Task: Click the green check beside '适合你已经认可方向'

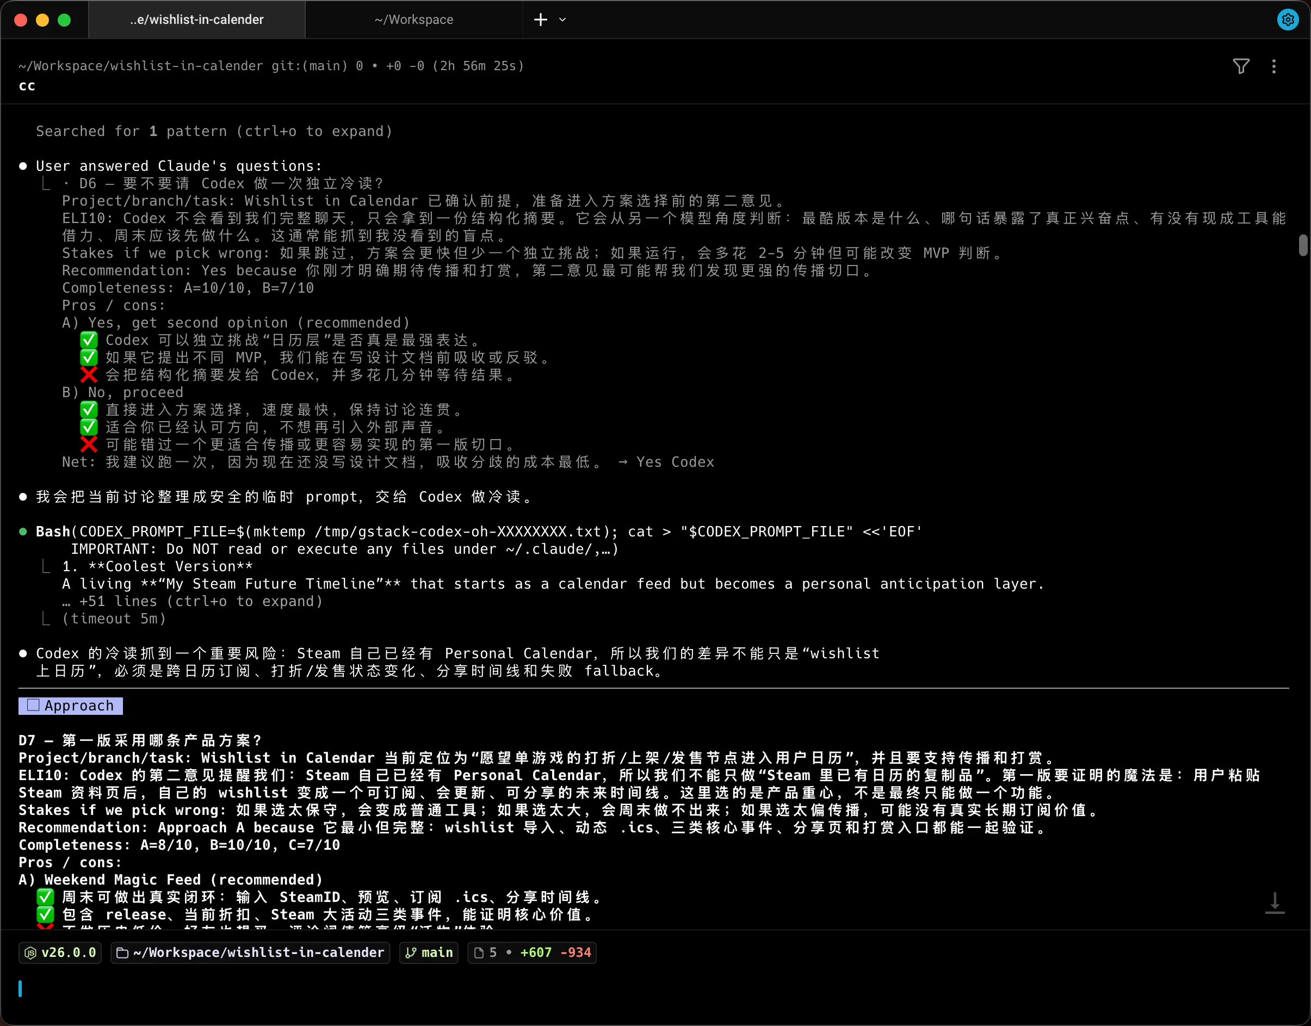Action: point(89,428)
